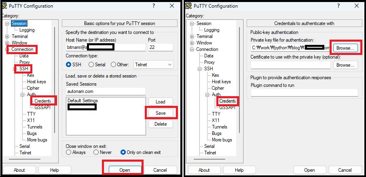
Task: Select X11 category in right window
Action: 216,120
